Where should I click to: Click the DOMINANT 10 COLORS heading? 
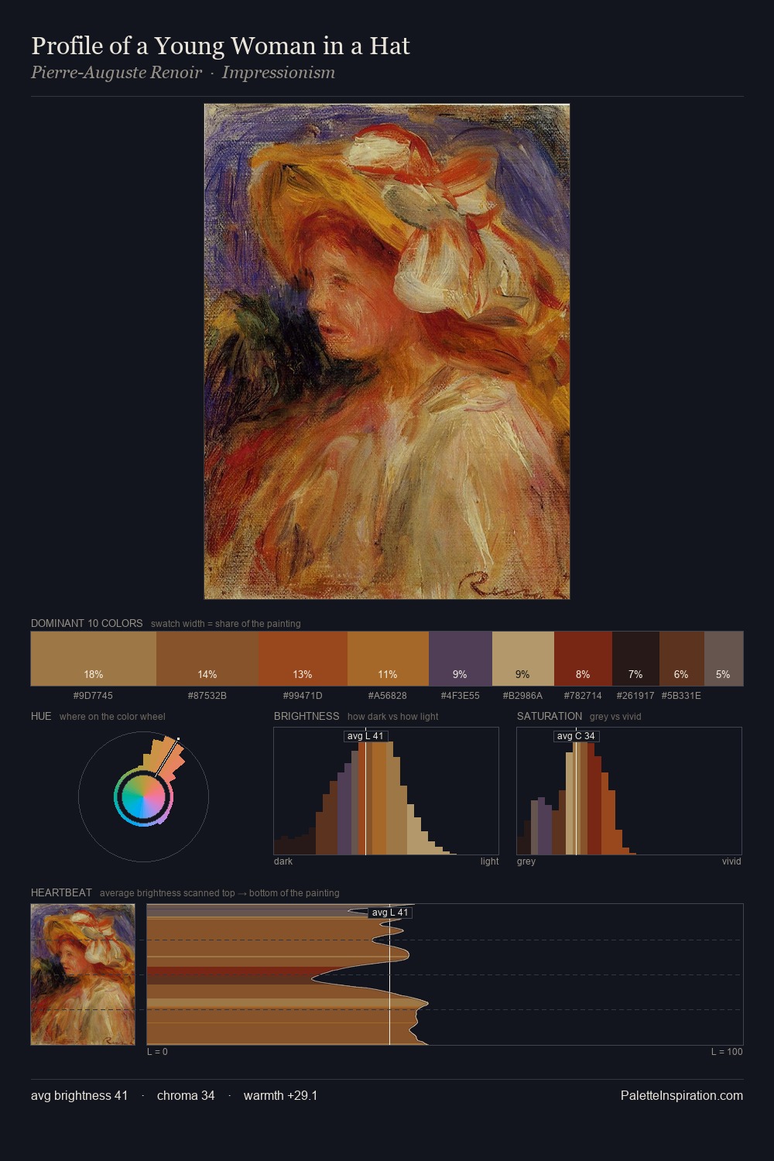87,623
